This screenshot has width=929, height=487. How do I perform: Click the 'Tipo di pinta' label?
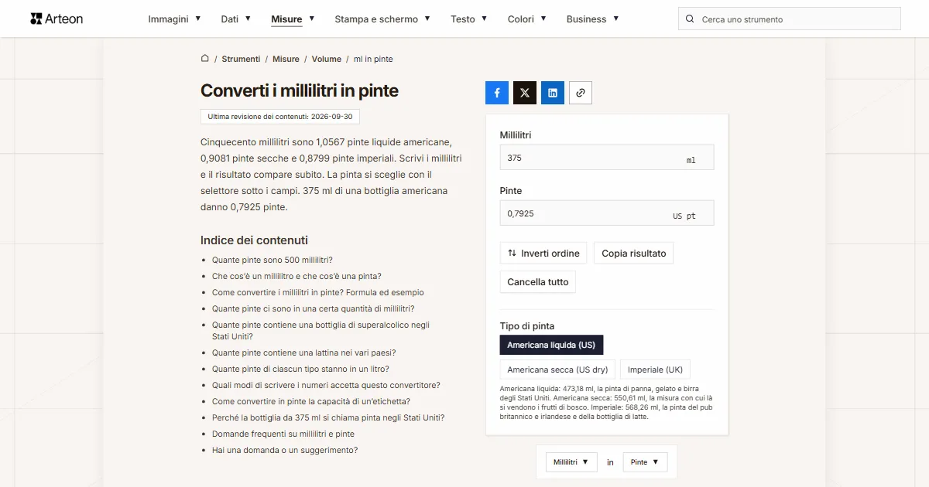pyautogui.click(x=527, y=326)
